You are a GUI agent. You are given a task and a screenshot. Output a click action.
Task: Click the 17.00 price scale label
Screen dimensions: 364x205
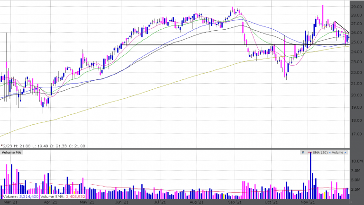356,134
